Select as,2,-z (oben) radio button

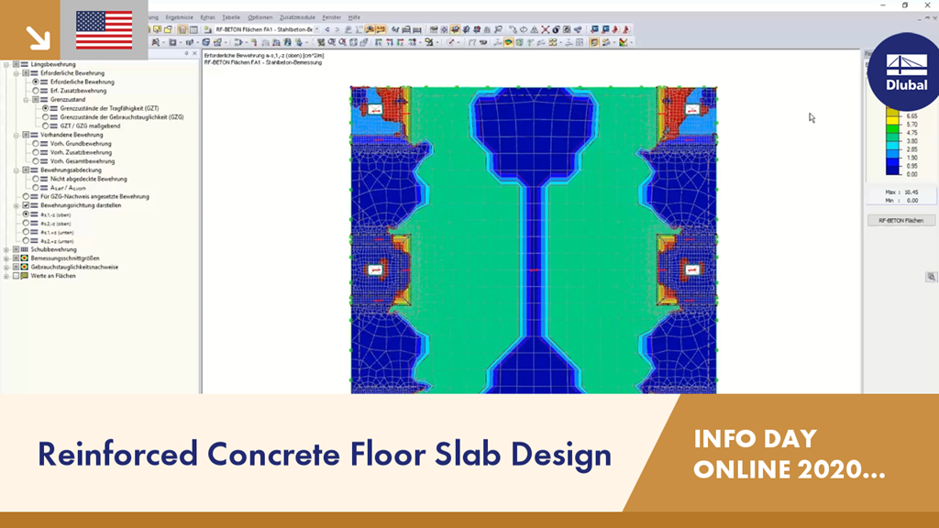(26, 224)
